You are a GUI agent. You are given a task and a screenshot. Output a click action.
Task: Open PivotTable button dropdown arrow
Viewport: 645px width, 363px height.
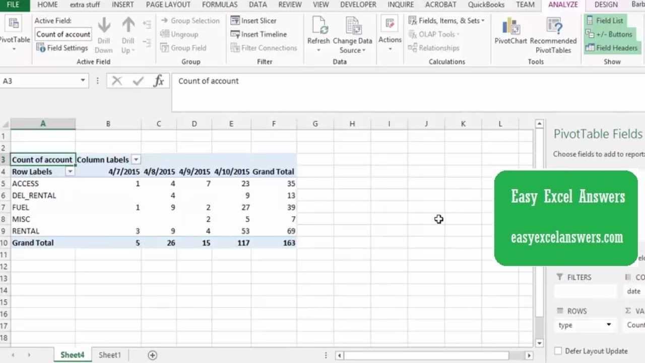tap(14, 49)
